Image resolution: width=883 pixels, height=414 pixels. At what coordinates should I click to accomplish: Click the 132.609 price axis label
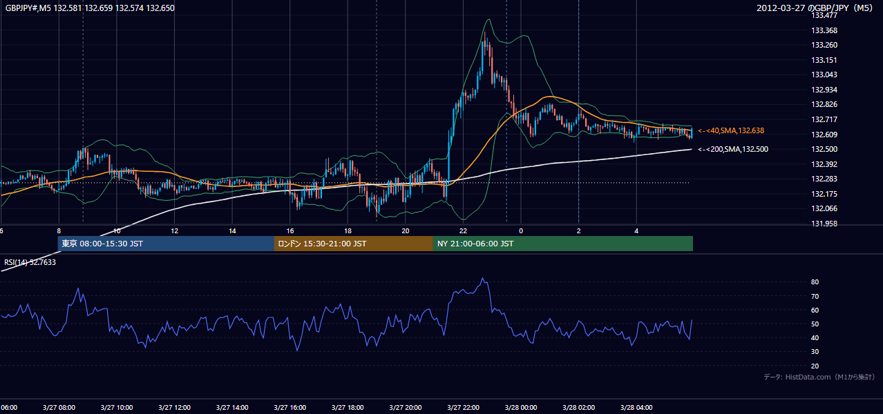pos(824,135)
